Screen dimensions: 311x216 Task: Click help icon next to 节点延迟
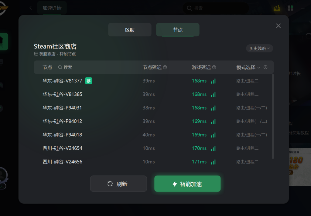(x=165, y=68)
